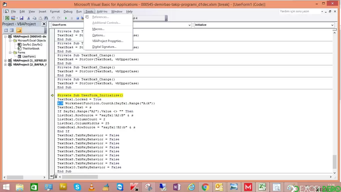341x192 pixels.
Task: Select ThisWorkbook in project tree
Action: [x=31, y=48]
